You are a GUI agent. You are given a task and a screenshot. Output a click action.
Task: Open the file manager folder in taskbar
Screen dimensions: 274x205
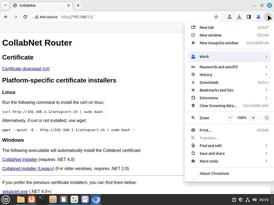[21, 199]
